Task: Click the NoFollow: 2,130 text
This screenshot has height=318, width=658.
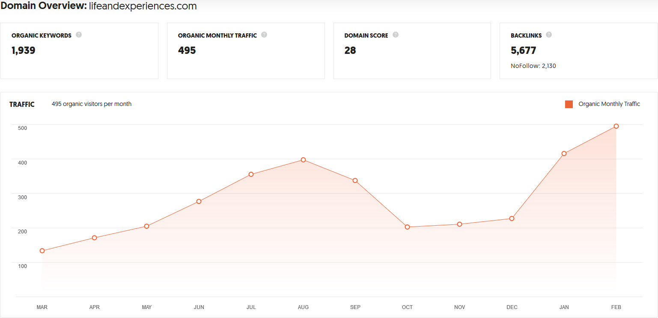Action: coord(533,66)
